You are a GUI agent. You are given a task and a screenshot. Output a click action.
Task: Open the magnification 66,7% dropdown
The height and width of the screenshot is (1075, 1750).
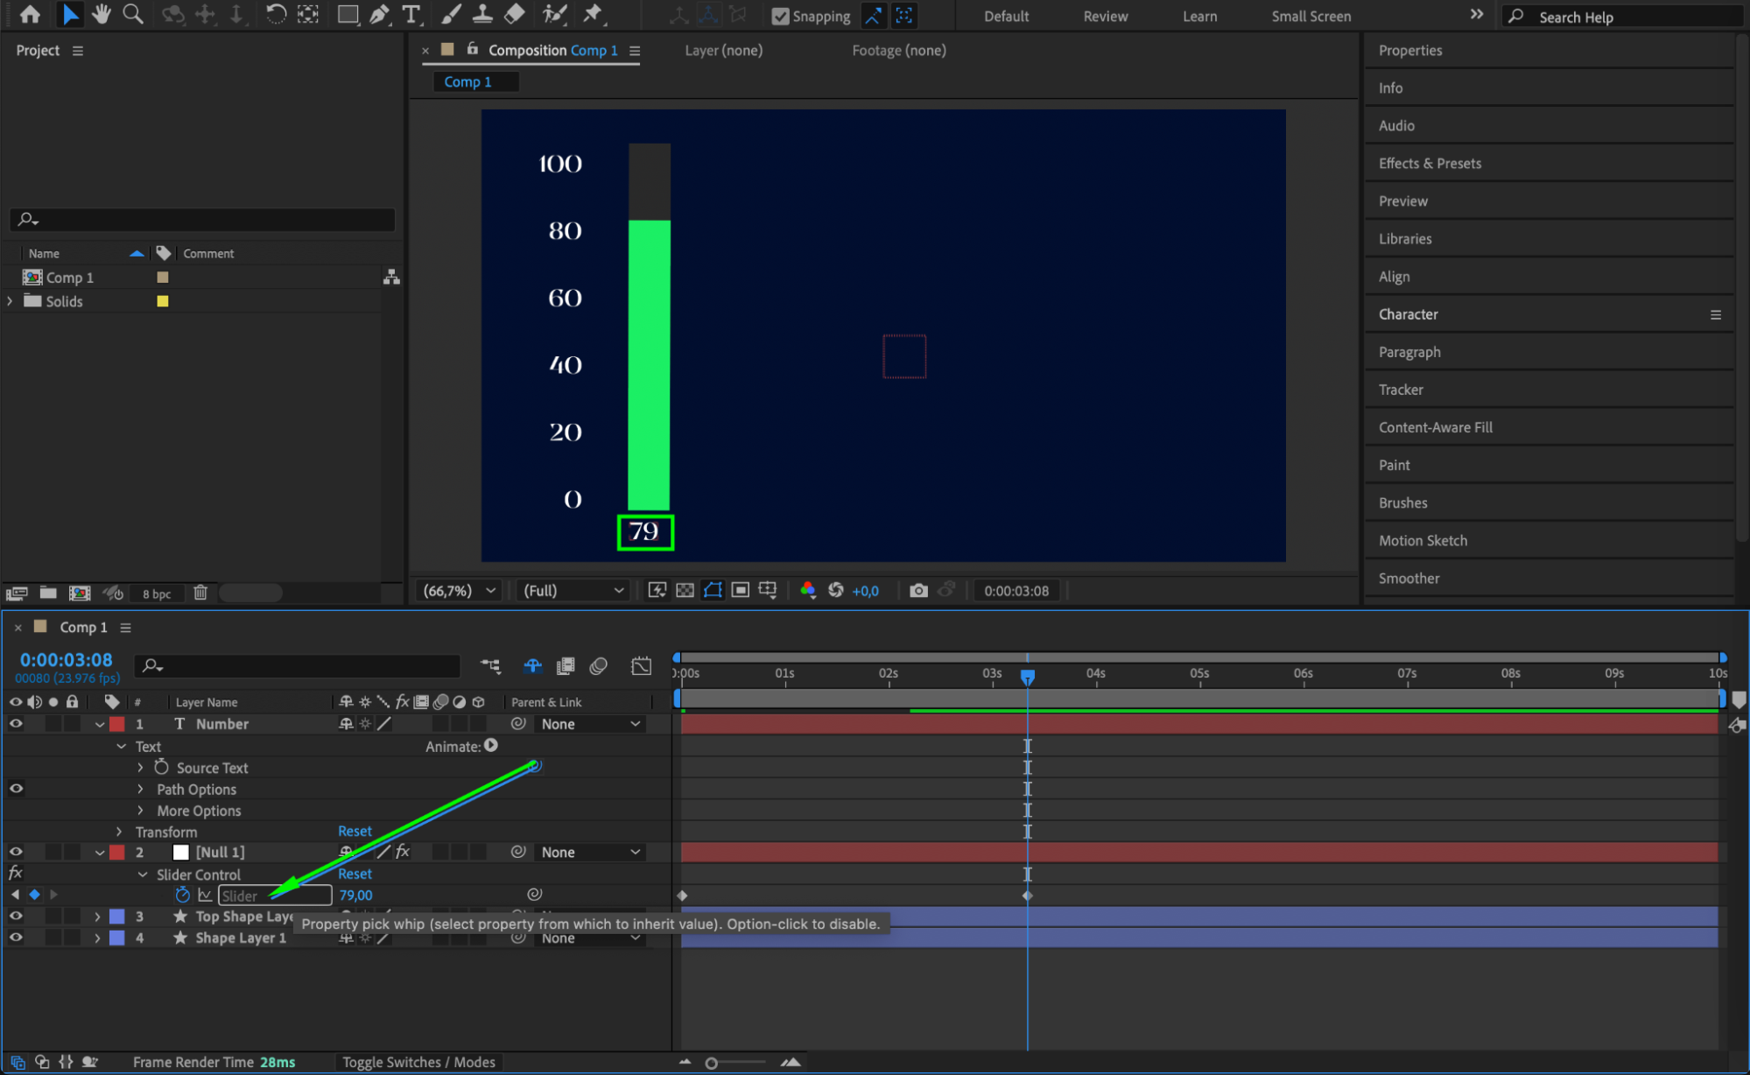460,591
